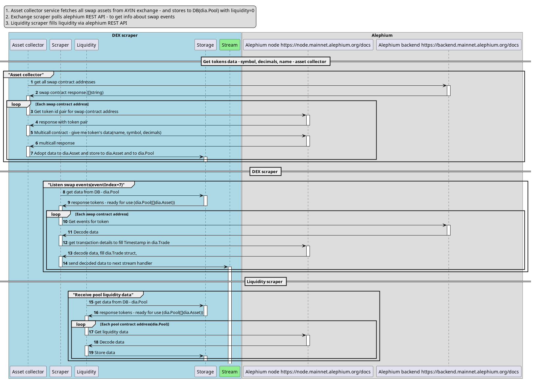Click the "Asset collector" group frame tab

point(26,75)
